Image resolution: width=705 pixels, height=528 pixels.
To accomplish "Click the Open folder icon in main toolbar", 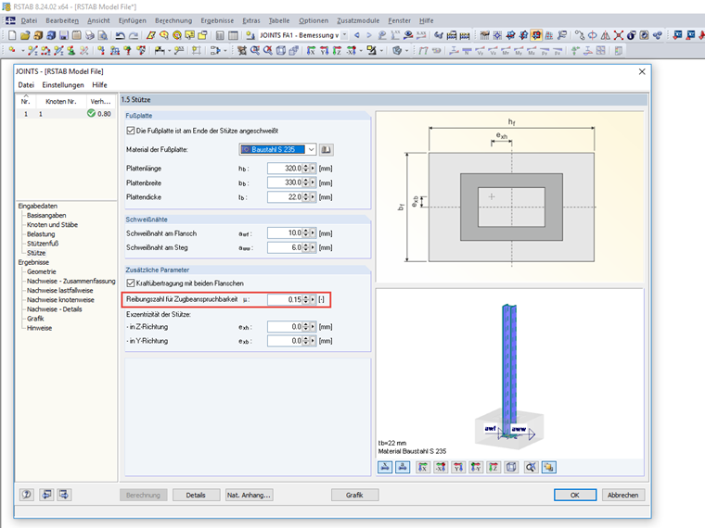I will (25, 35).
